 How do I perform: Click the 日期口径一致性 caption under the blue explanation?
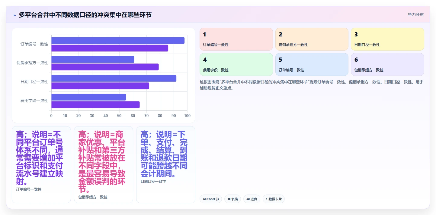click(x=153, y=182)
